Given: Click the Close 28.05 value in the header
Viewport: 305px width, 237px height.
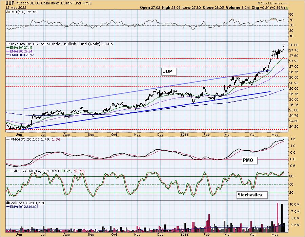Looking at the screenshot, I should (x=213, y=7).
